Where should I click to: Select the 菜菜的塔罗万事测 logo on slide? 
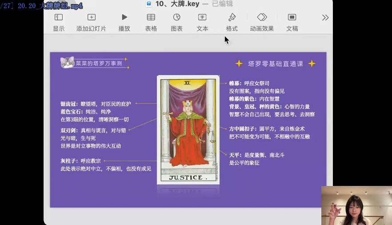94,63
